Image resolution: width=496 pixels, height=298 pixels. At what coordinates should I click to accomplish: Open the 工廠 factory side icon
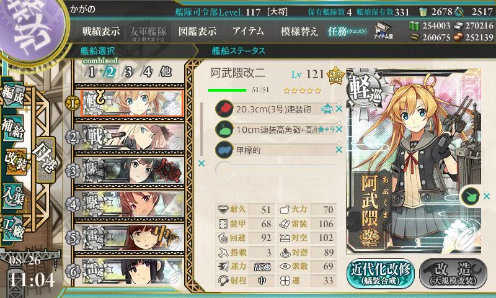click(x=12, y=227)
